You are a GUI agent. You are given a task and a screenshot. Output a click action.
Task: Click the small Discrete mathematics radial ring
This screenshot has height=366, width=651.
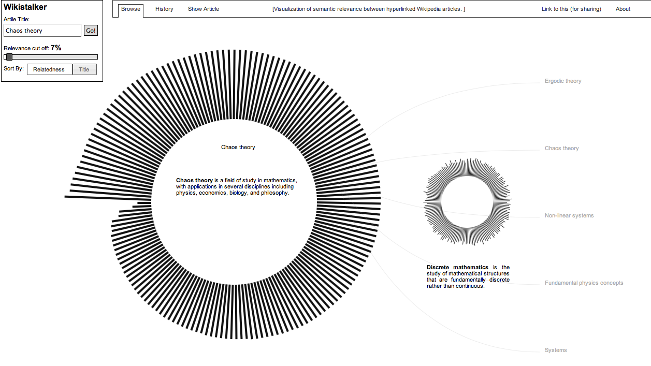(x=468, y=202)
